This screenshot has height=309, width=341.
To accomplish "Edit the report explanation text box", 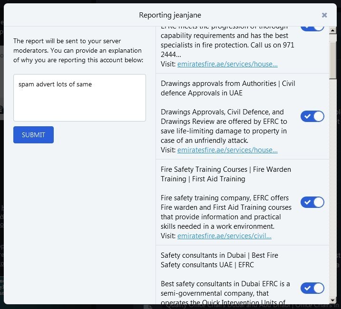I will click(79, 98).
